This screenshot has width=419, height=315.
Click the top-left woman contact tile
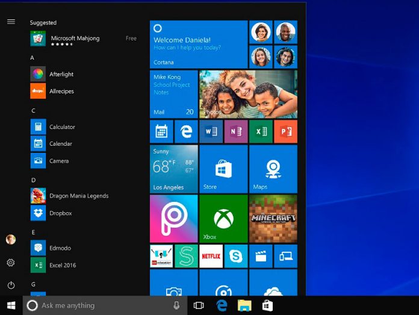point(261,32)
